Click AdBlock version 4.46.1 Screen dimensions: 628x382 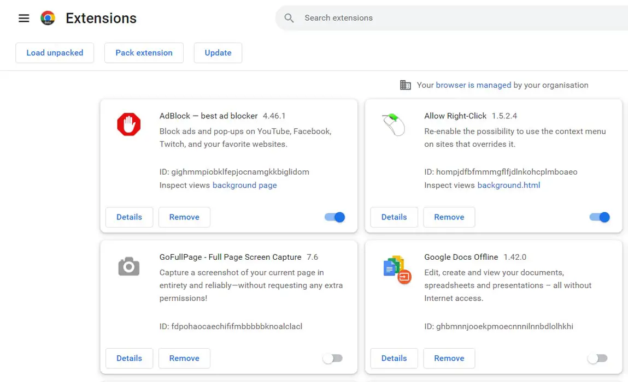point(274,116)
